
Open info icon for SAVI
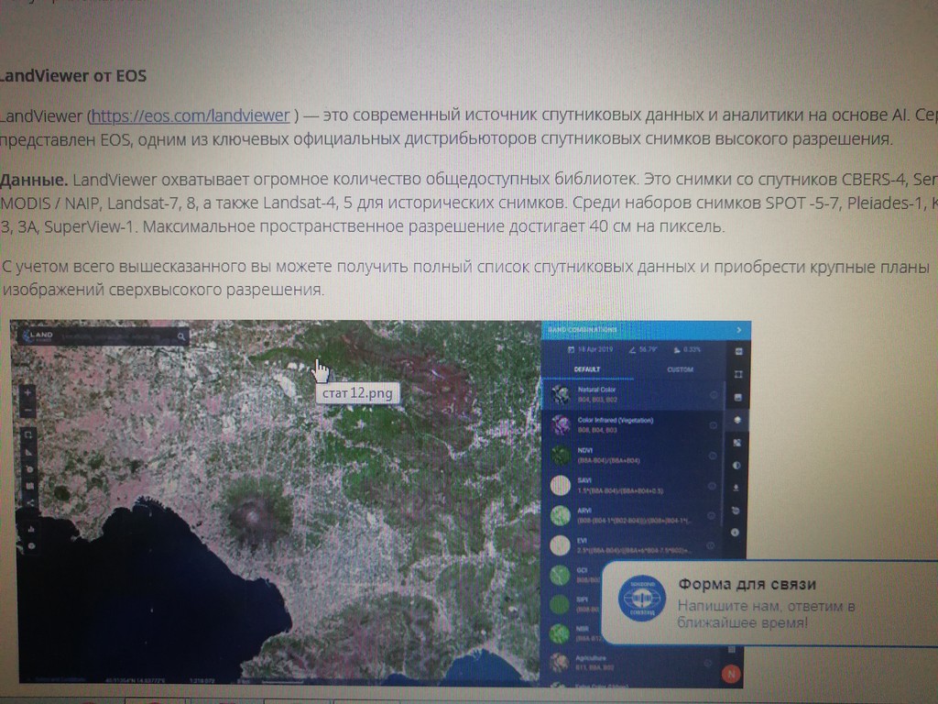coord(712,486)
